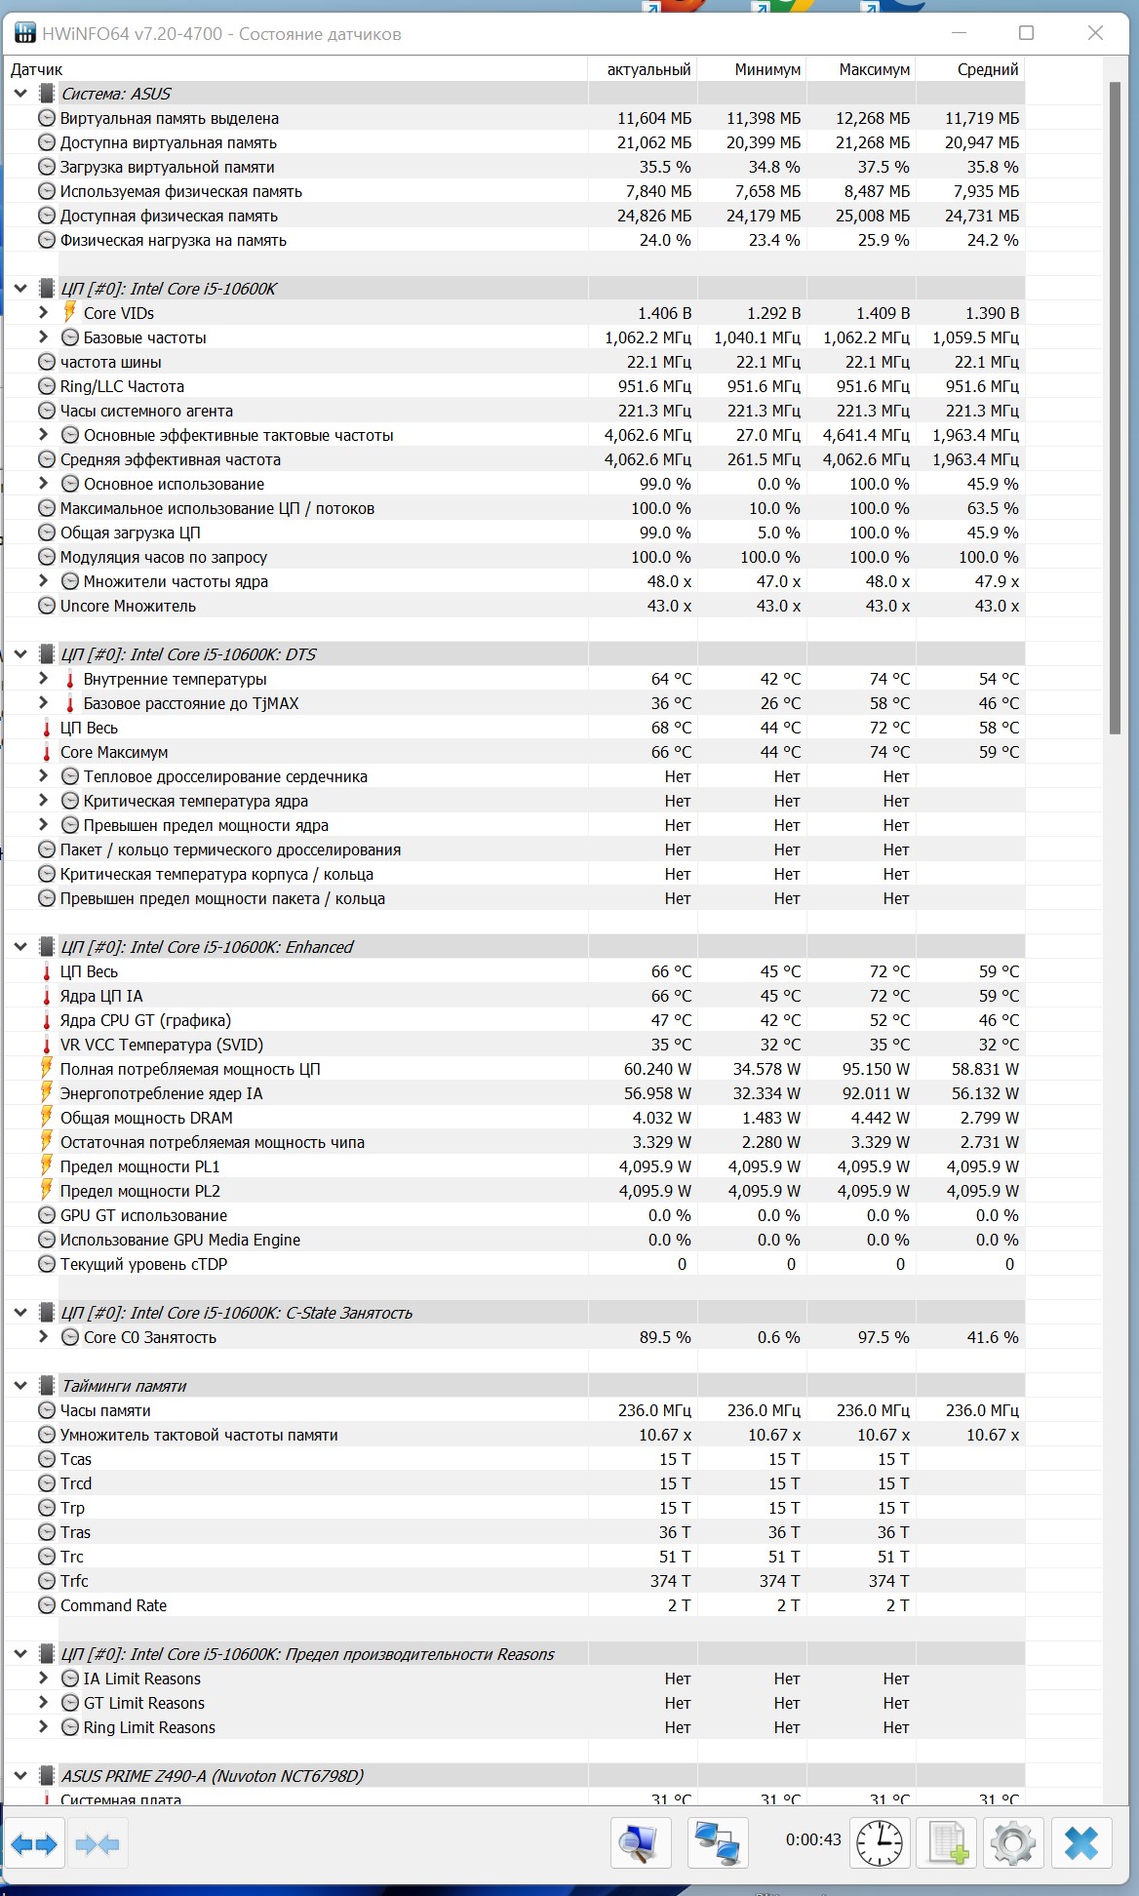Image resolution: width=1139 pixels, height=1896 pixels.
Task: Click the thermometer icon of Core Максимум
Action: click(46, 752)
